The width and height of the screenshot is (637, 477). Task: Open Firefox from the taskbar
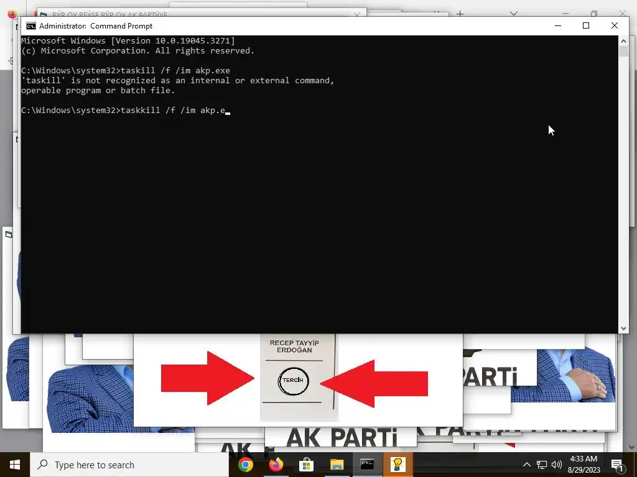point(276,465)
